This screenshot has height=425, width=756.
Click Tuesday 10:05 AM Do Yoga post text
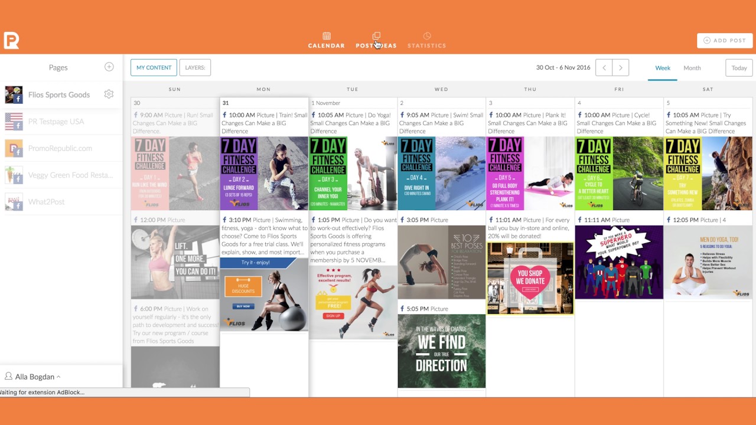[x=353, y=123]
